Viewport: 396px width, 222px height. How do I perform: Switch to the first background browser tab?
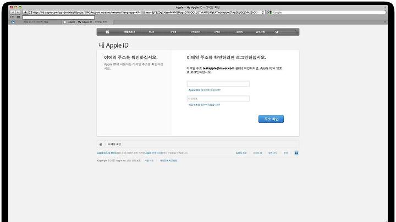click(36, 22)
